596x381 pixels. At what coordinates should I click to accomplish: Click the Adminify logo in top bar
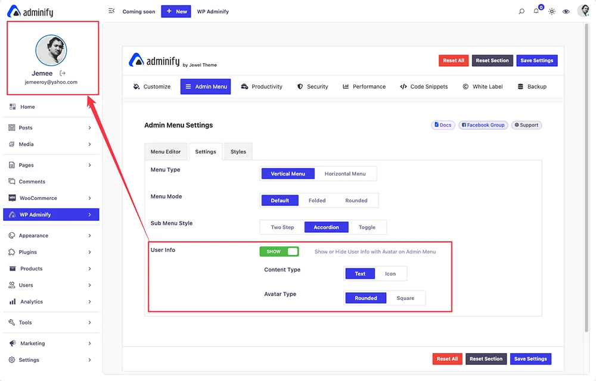(x=30, y=11)
